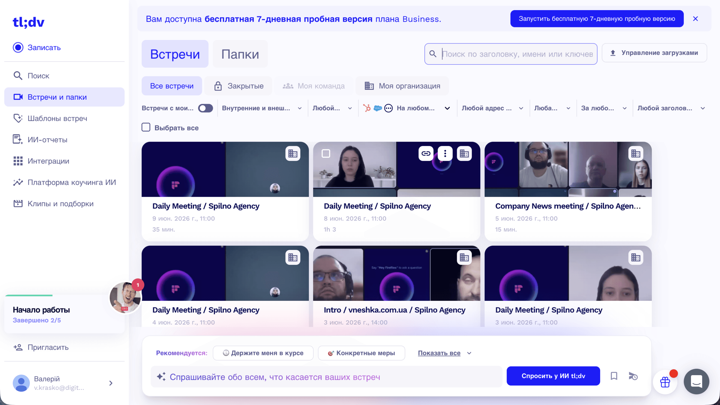Open Клипы и подборки
This screenshot has height=405, width=720.
[x=64, y=204]
